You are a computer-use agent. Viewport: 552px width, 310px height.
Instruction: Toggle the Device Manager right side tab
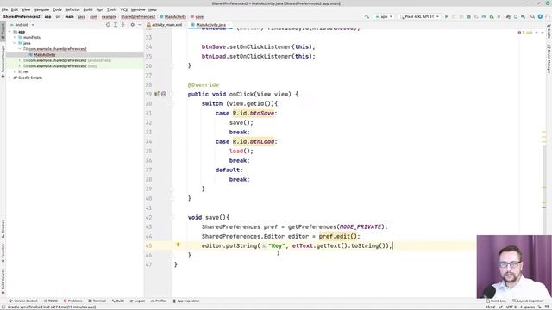[549, 59]
